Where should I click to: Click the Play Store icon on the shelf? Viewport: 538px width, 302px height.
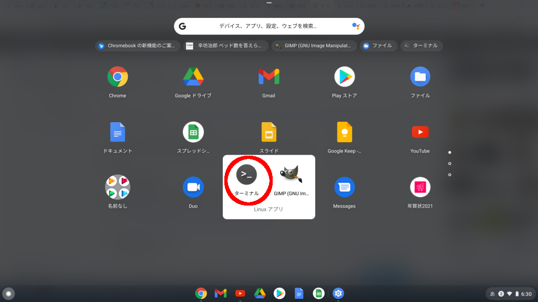point(280,294)
